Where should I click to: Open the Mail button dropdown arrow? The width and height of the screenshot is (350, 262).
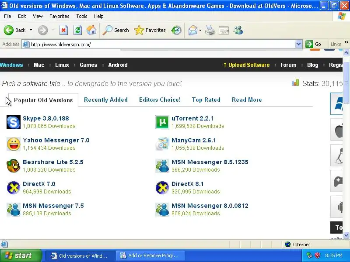[x=200, y=30]
